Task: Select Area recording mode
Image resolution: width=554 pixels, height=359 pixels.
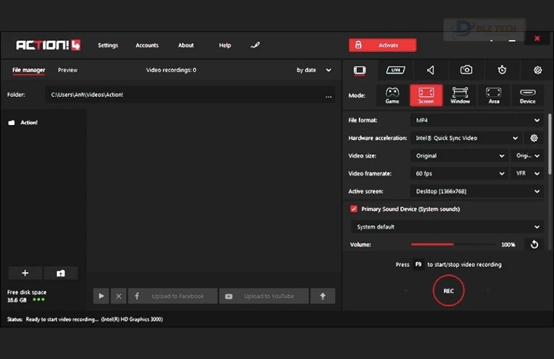Action: (x=493, y=96)
